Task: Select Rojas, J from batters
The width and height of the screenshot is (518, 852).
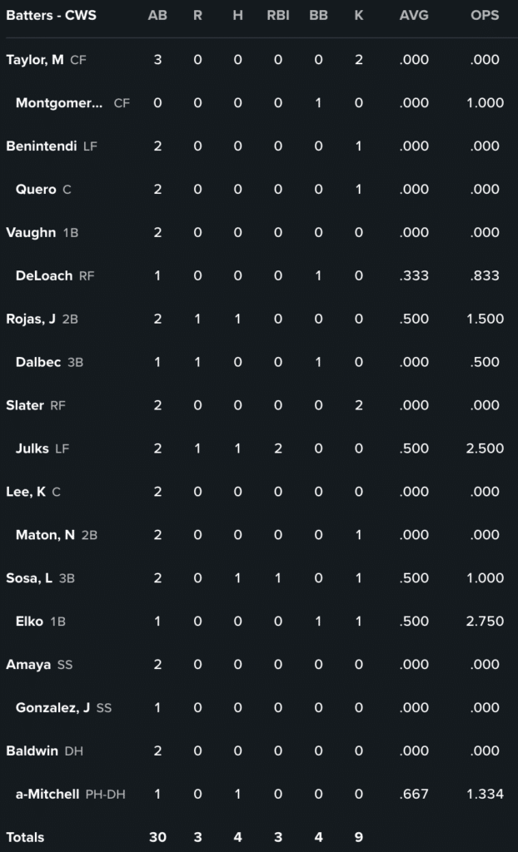Action: 31,319
